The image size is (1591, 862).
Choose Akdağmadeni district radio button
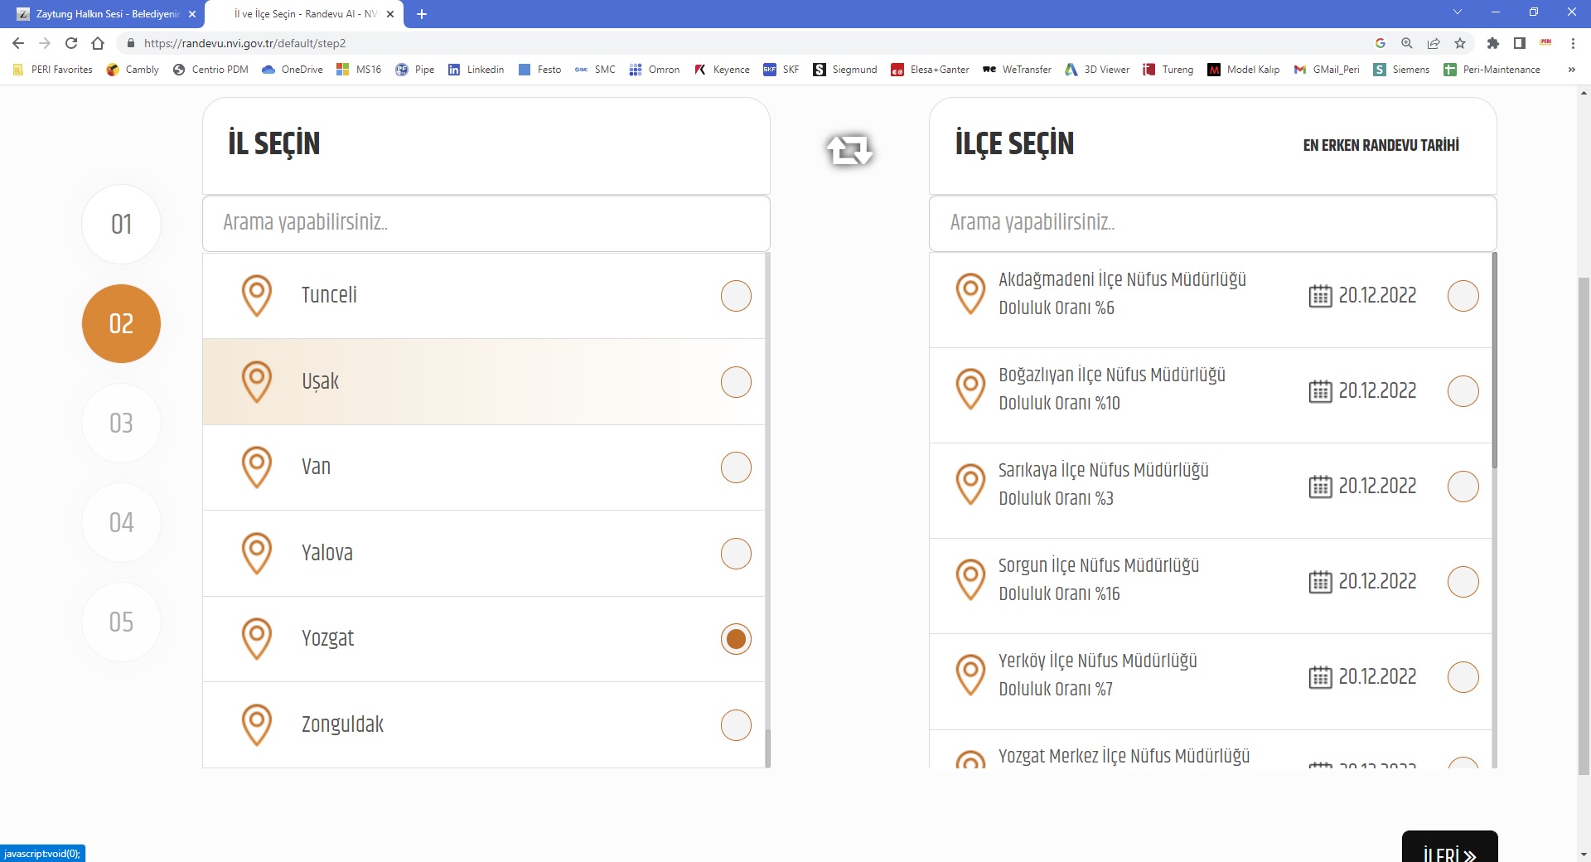point(1463,296)
